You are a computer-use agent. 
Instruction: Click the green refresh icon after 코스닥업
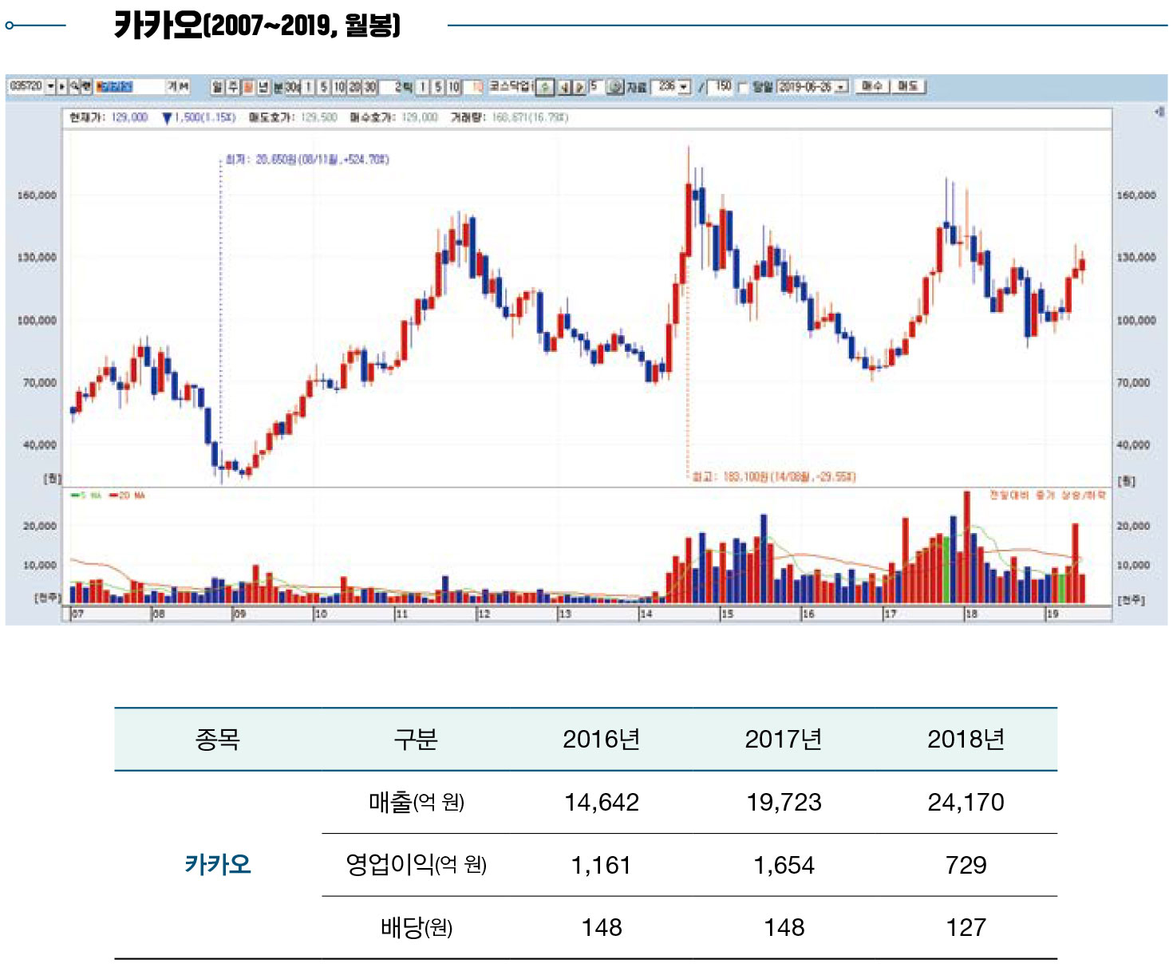pos(545,87)
